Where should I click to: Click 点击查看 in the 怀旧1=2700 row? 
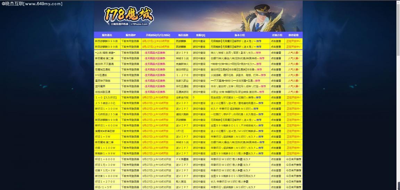(276, 182)
